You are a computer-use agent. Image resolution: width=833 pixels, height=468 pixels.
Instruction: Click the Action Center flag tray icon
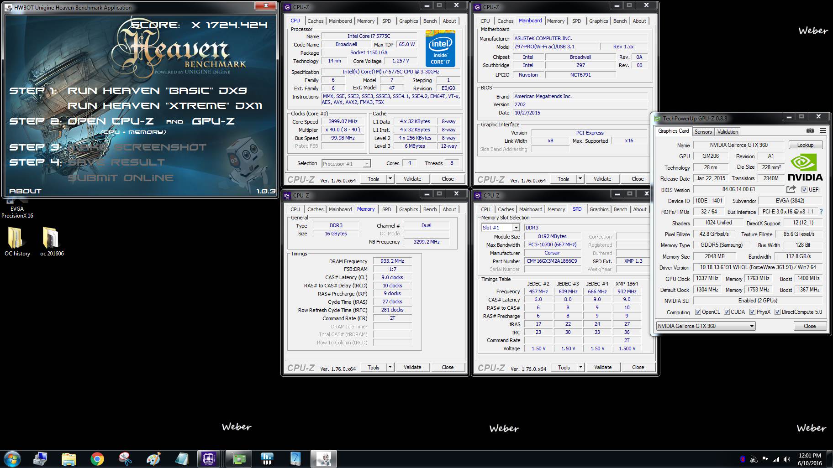point(764,459)
